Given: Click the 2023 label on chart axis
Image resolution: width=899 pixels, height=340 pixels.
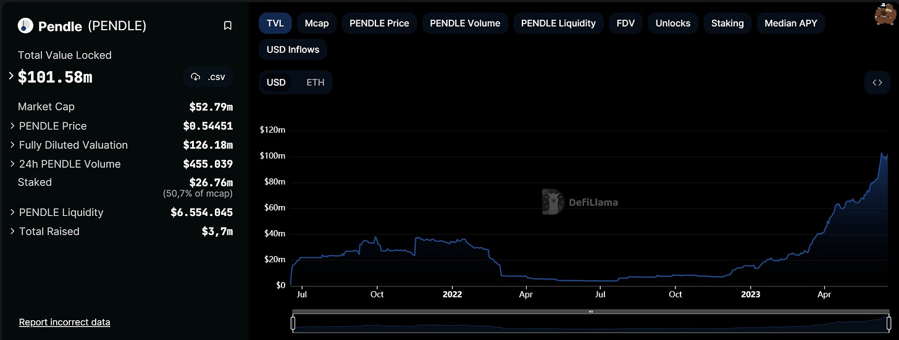Looking at the screenshot, I should coord(750,294).
